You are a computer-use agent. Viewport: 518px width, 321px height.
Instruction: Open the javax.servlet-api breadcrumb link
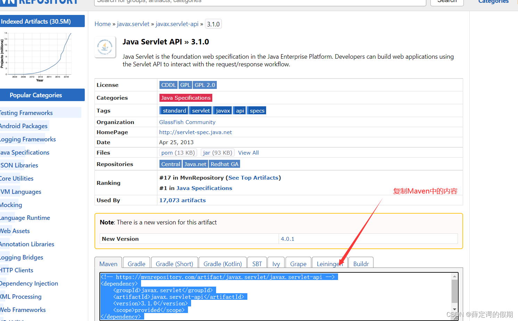tap(177, 24)
